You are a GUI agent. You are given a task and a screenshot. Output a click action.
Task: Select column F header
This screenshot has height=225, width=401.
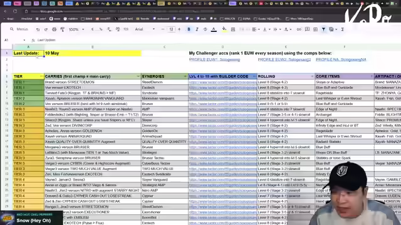(x=345, y=47)
